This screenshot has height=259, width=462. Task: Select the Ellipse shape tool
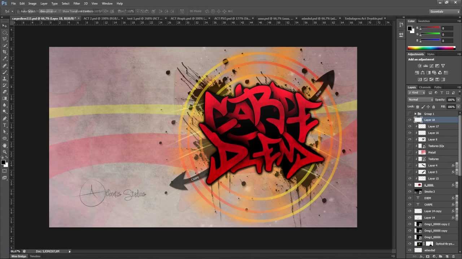(5, 138)
